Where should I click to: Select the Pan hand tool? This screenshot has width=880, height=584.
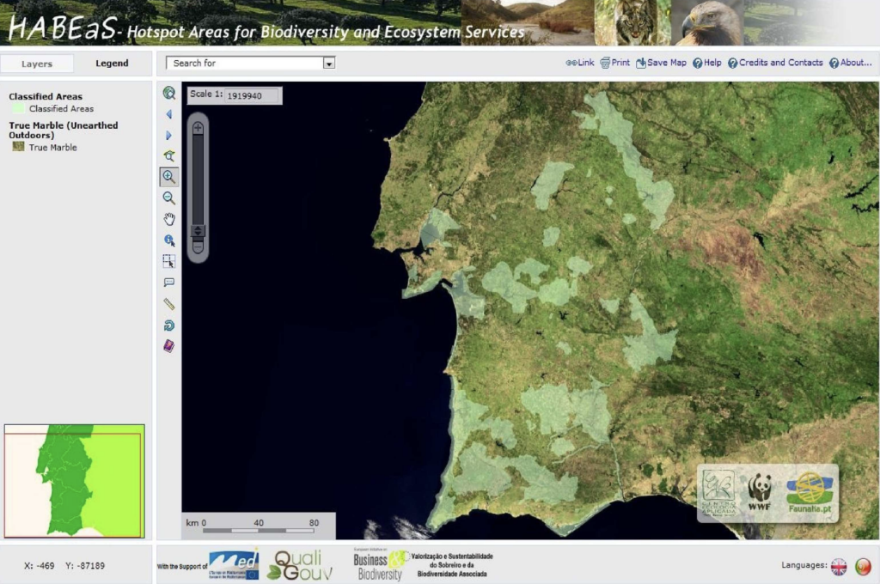[x=169, y=219]
